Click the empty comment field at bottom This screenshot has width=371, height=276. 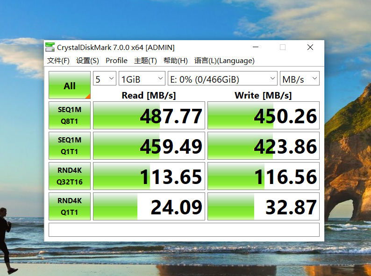pos(184,230)
